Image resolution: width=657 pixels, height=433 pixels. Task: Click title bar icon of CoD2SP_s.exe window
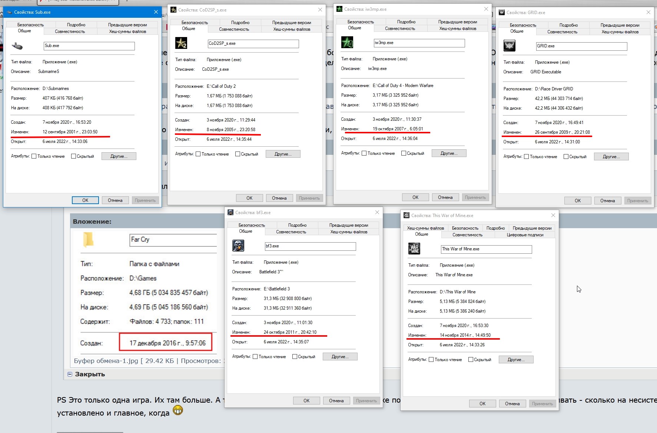click(x=173, y=10)
